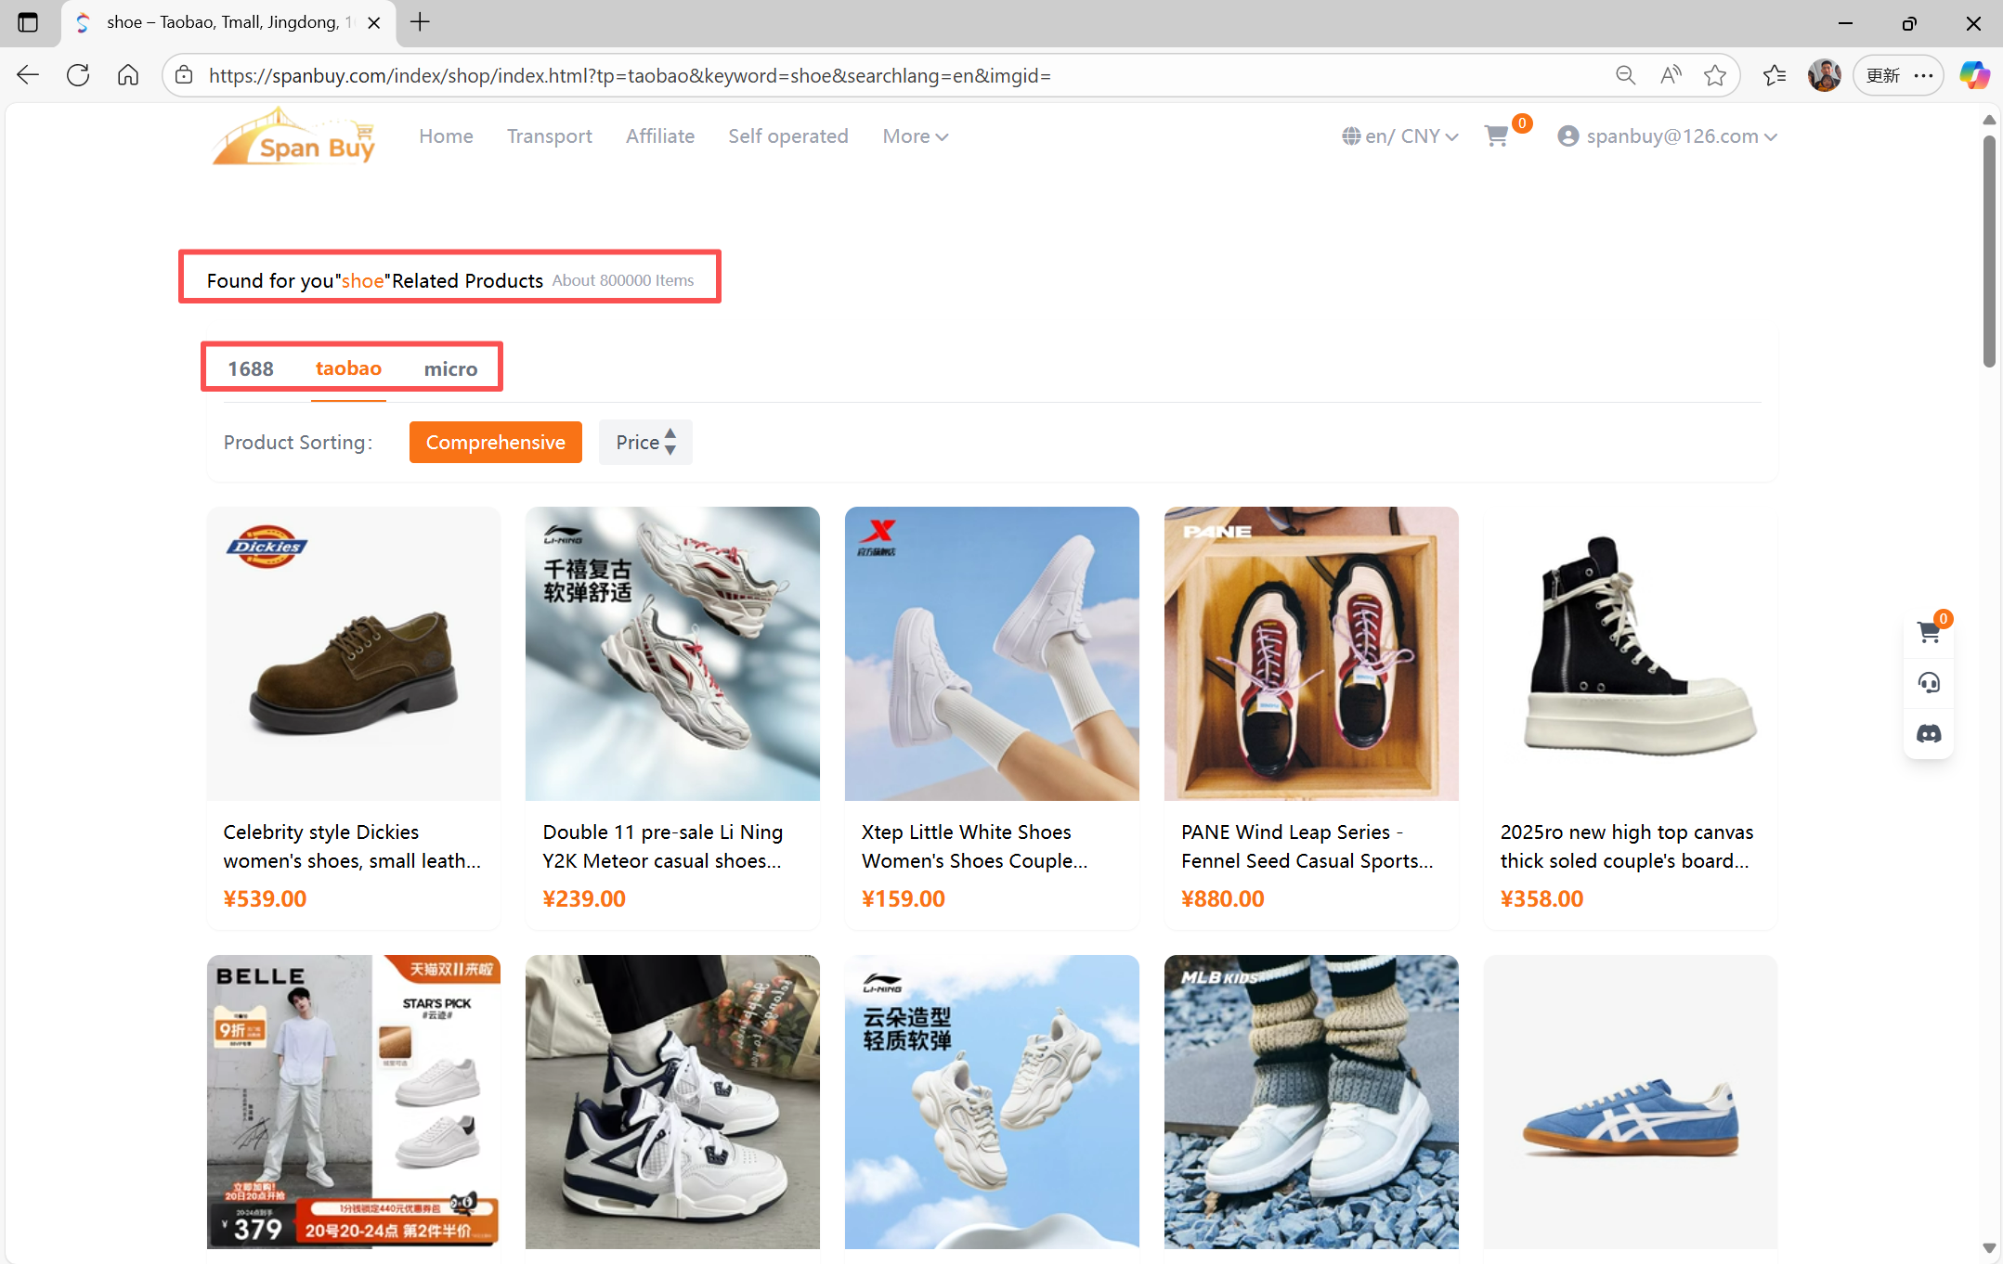
Task: Open the read aloud icon in address bar
Action: [x=1670, y=76]
